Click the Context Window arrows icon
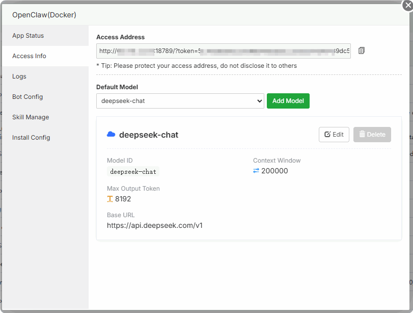Viewport: 413px width, 313px height. tap(256, 171)
